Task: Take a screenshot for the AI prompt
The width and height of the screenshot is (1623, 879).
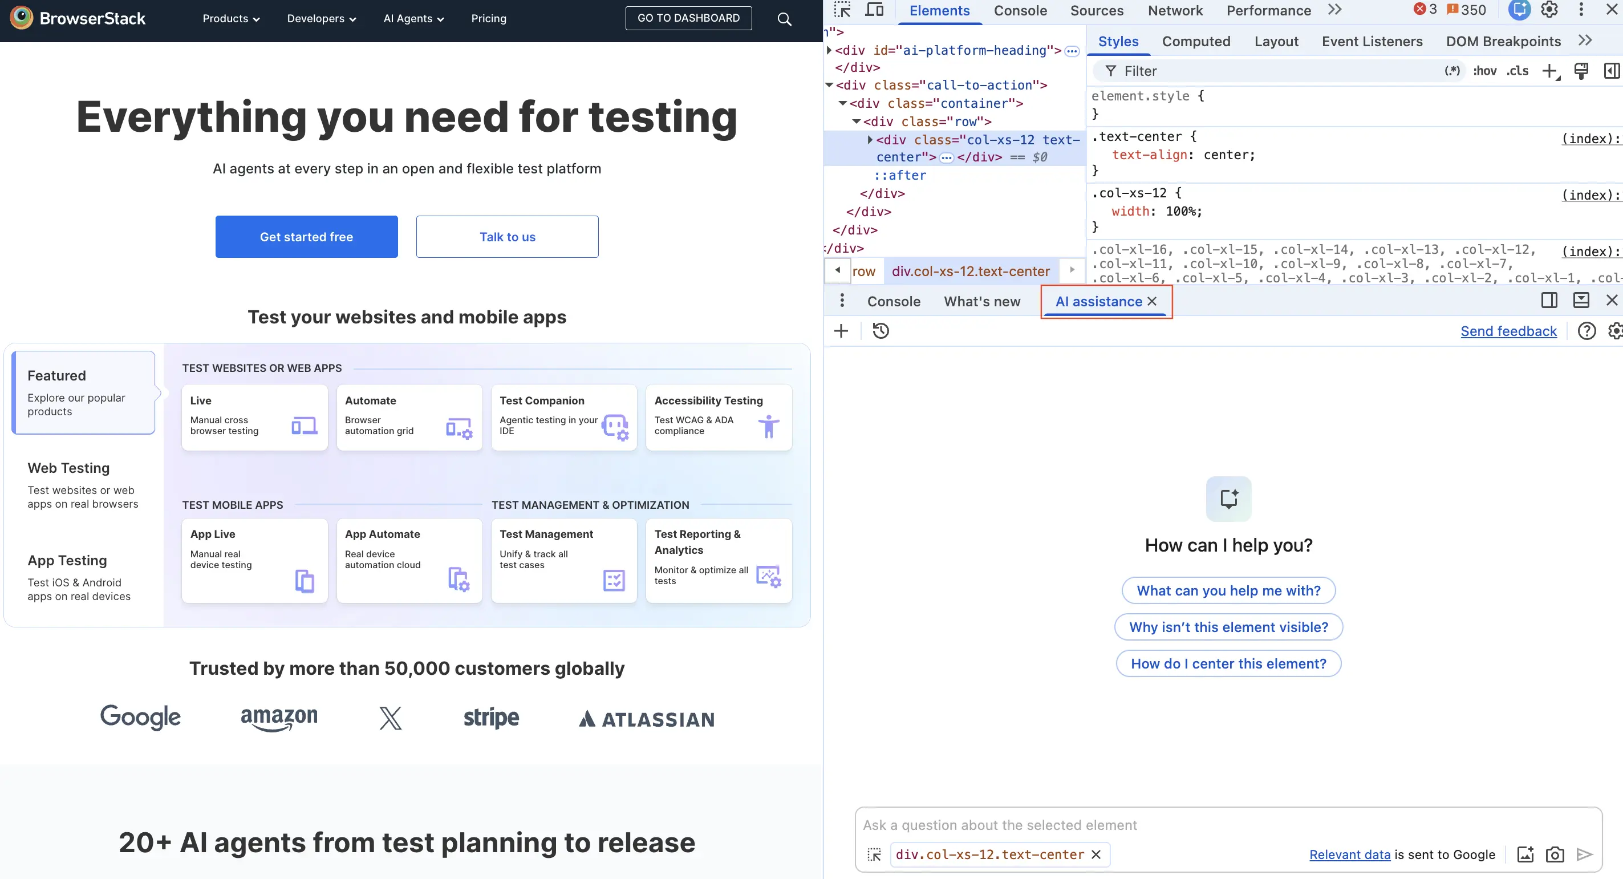Action: click(1555, 854)
